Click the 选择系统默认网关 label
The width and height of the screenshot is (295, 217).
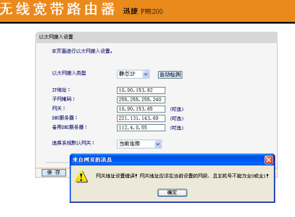click(73, 143)
